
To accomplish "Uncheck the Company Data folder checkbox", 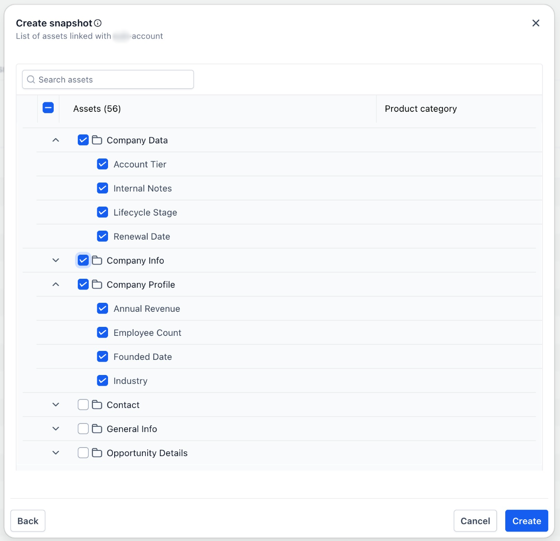I will tap(83, 140).
